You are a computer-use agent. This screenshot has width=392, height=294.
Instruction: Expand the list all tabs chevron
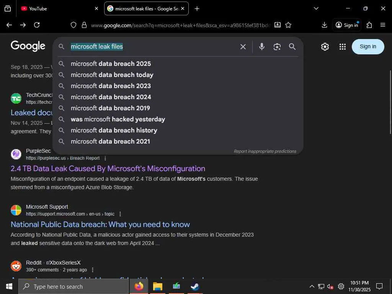[316, 8]
